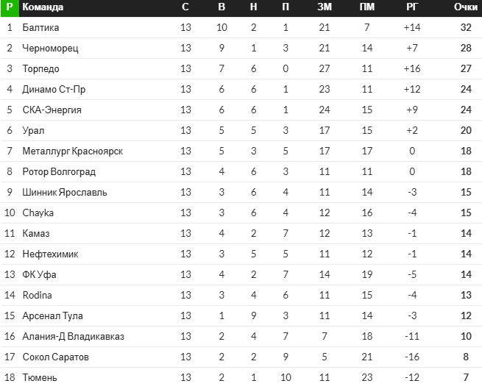This screenshot has width=482, height=389.
Task: Open Алания-Д Владикавказ team link
Action: [x=73, y=337]
